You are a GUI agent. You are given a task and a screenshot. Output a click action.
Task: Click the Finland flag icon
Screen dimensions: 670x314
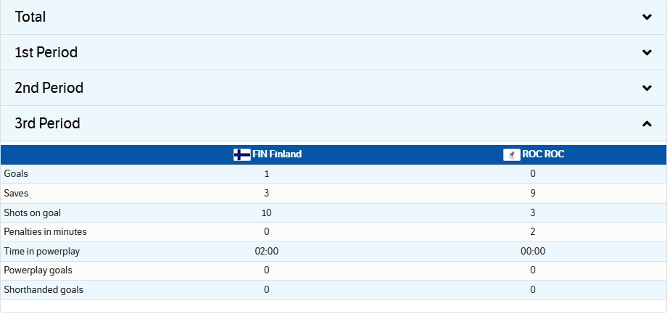point(242,154)
